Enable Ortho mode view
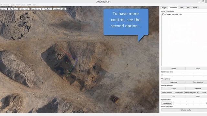This screenshot has height=116, width=207. 25,9
